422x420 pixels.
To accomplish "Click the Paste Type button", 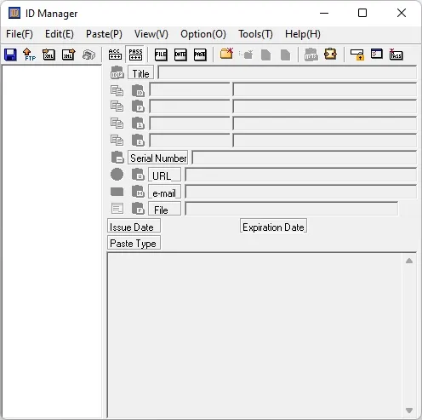I will pyautogui.click(x=134, y=244).
